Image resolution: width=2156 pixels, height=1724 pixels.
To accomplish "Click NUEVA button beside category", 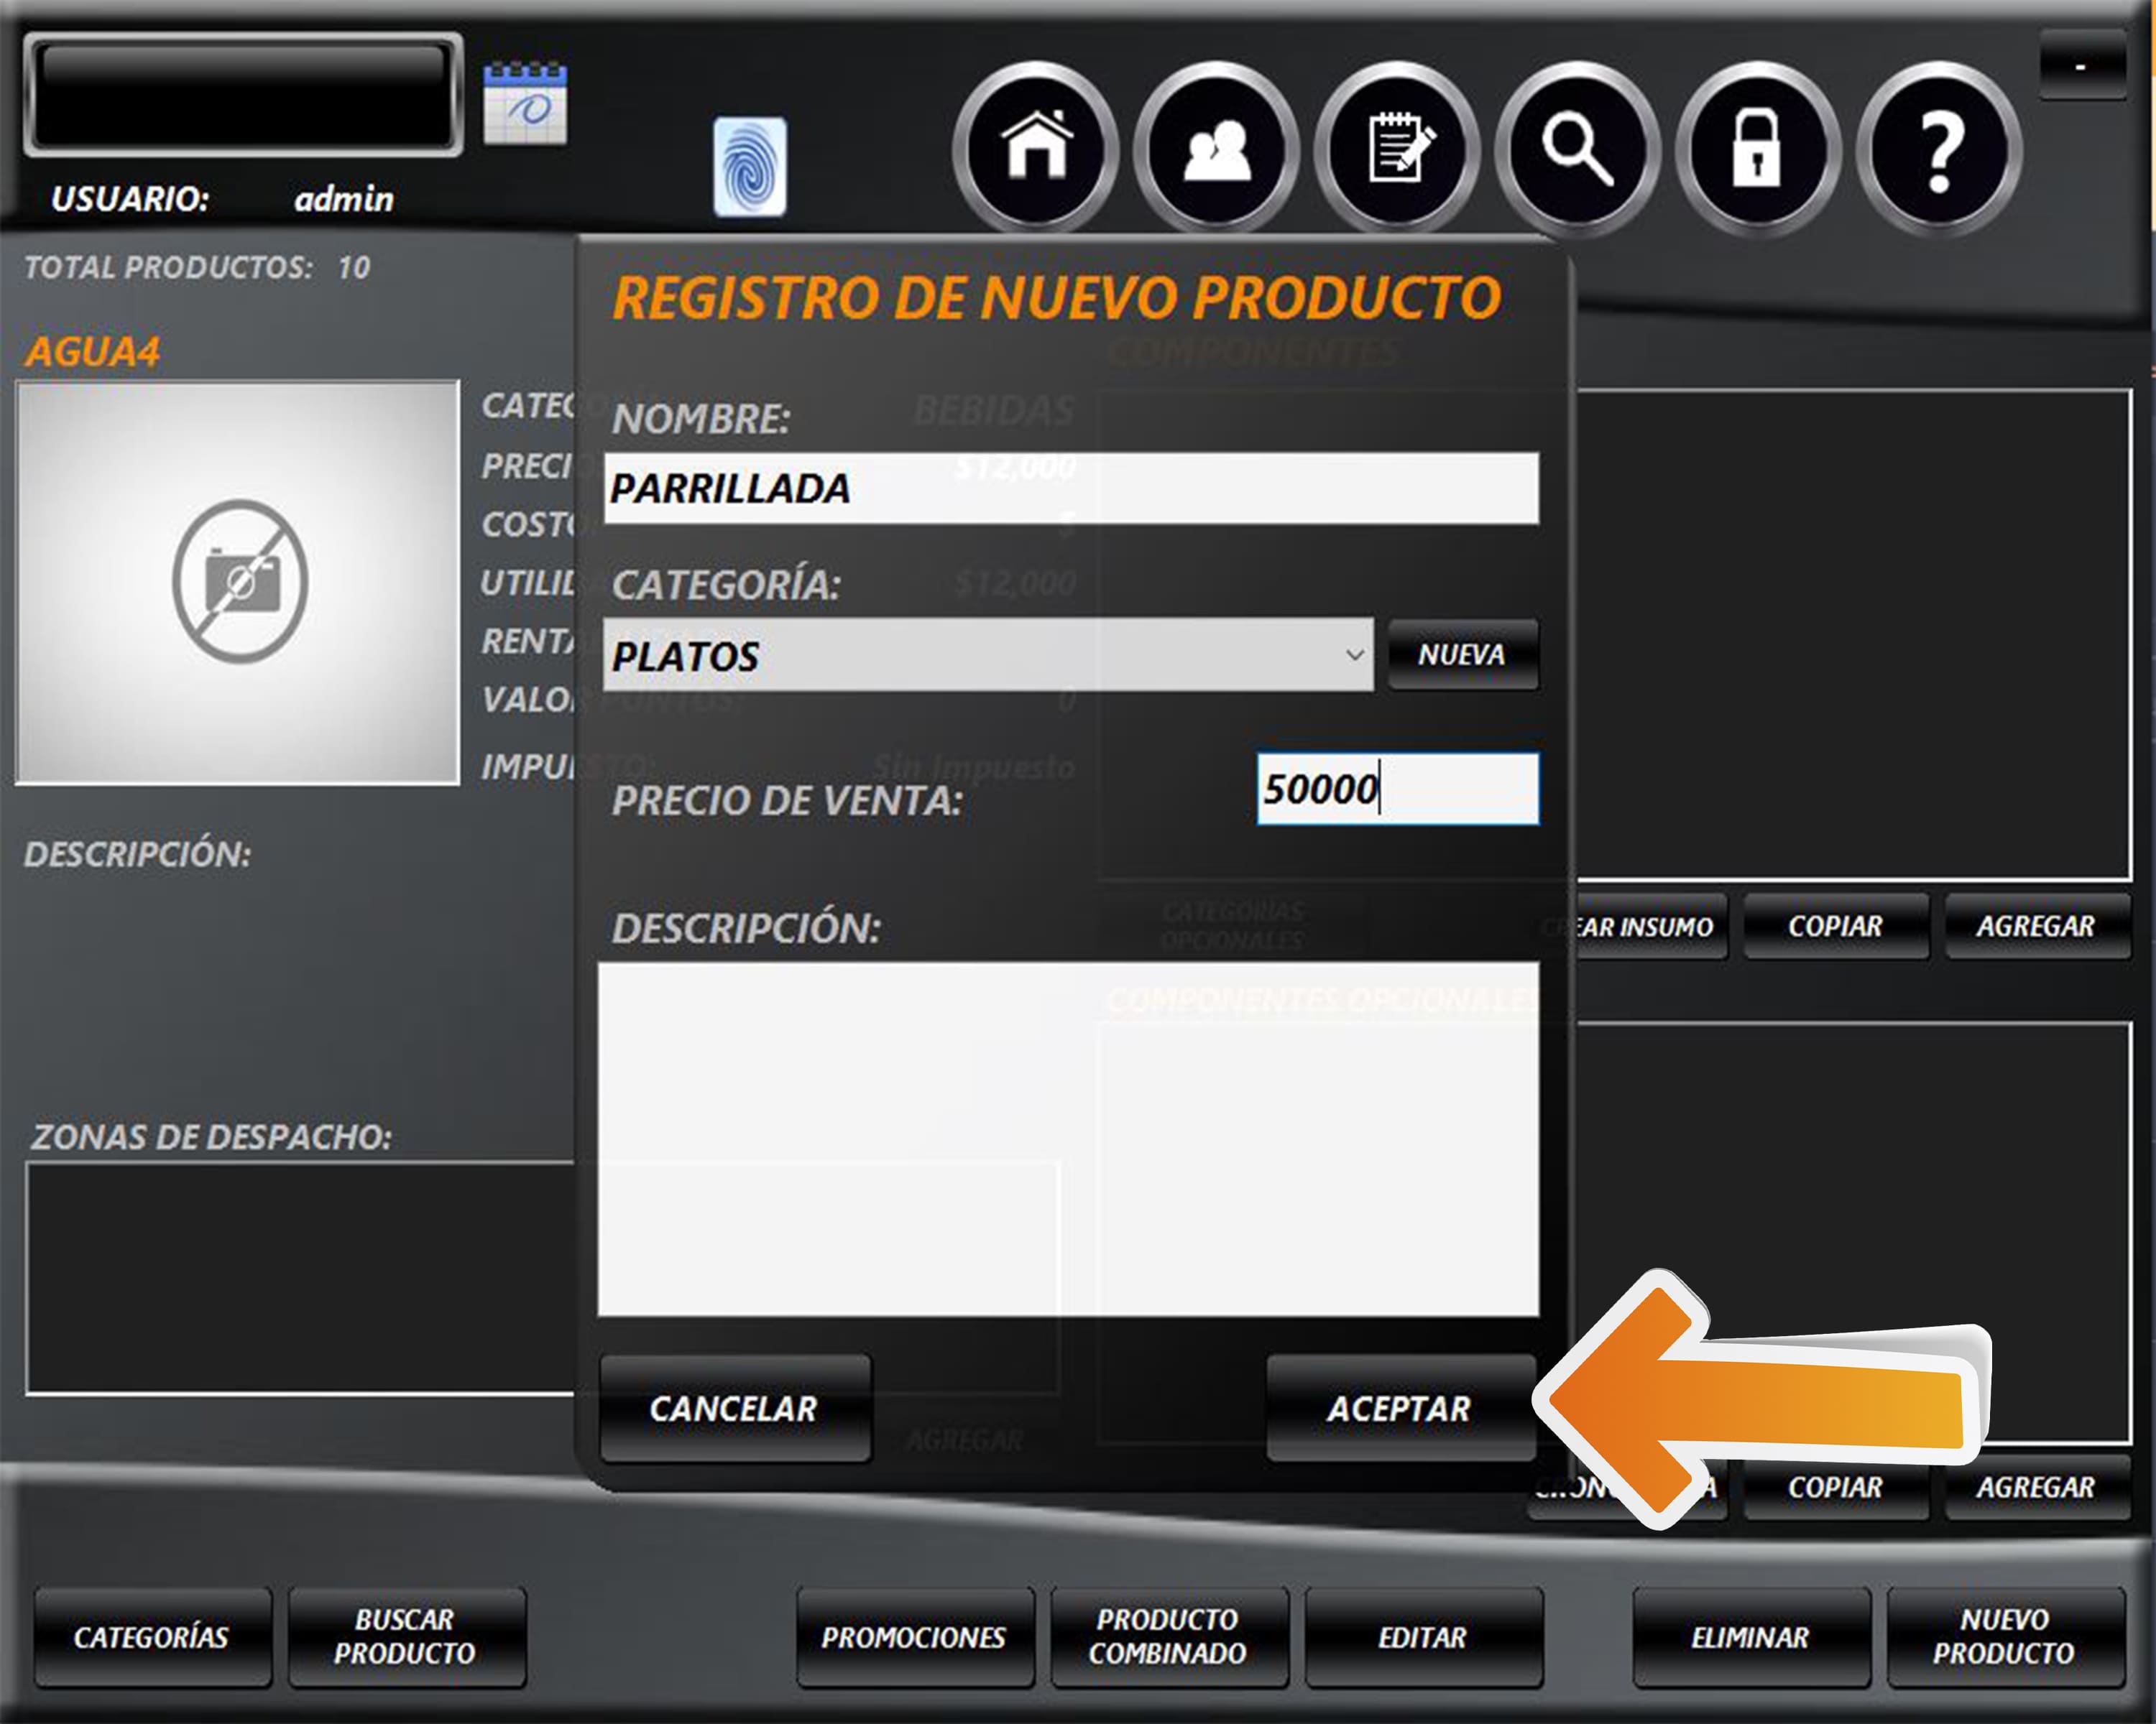I will tap(1461, 654).
